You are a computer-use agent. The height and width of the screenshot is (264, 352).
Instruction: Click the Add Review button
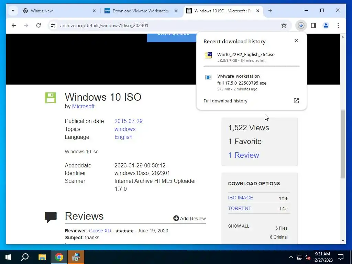[x=189, y=218]
